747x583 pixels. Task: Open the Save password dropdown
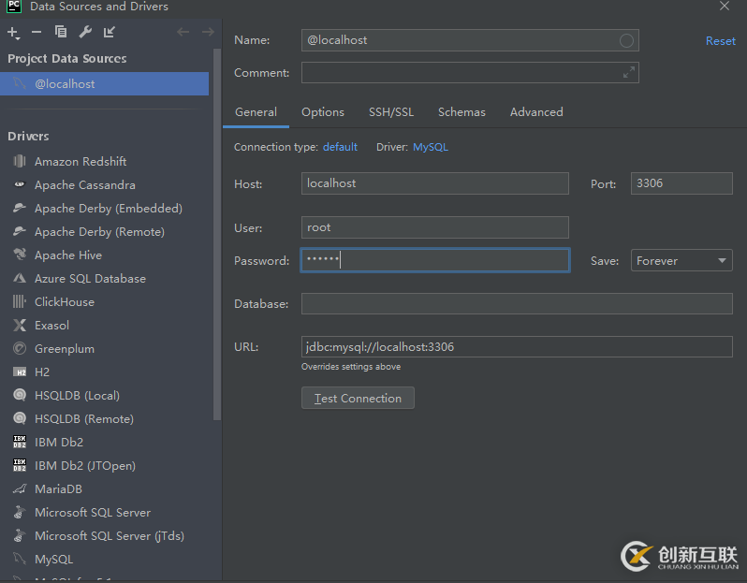click(681, 261)
